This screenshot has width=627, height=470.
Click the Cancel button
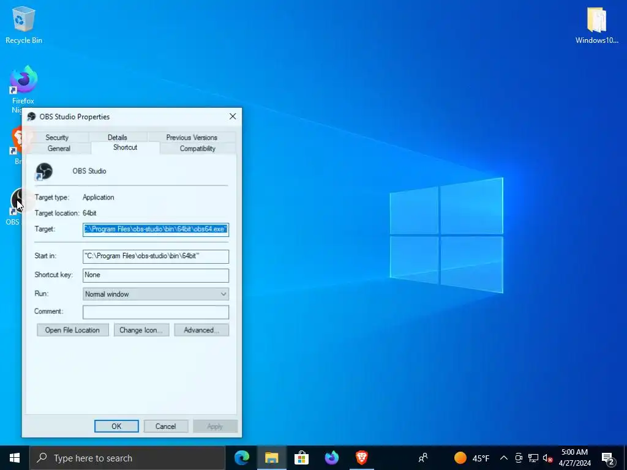point(165,427)
